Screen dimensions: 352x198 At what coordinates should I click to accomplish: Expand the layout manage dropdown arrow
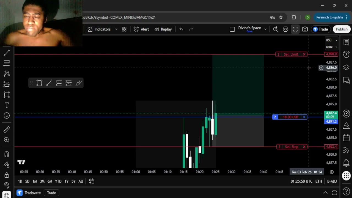[265, 29]
